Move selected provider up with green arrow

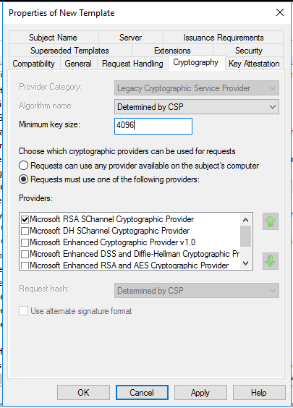click(271, 221)
